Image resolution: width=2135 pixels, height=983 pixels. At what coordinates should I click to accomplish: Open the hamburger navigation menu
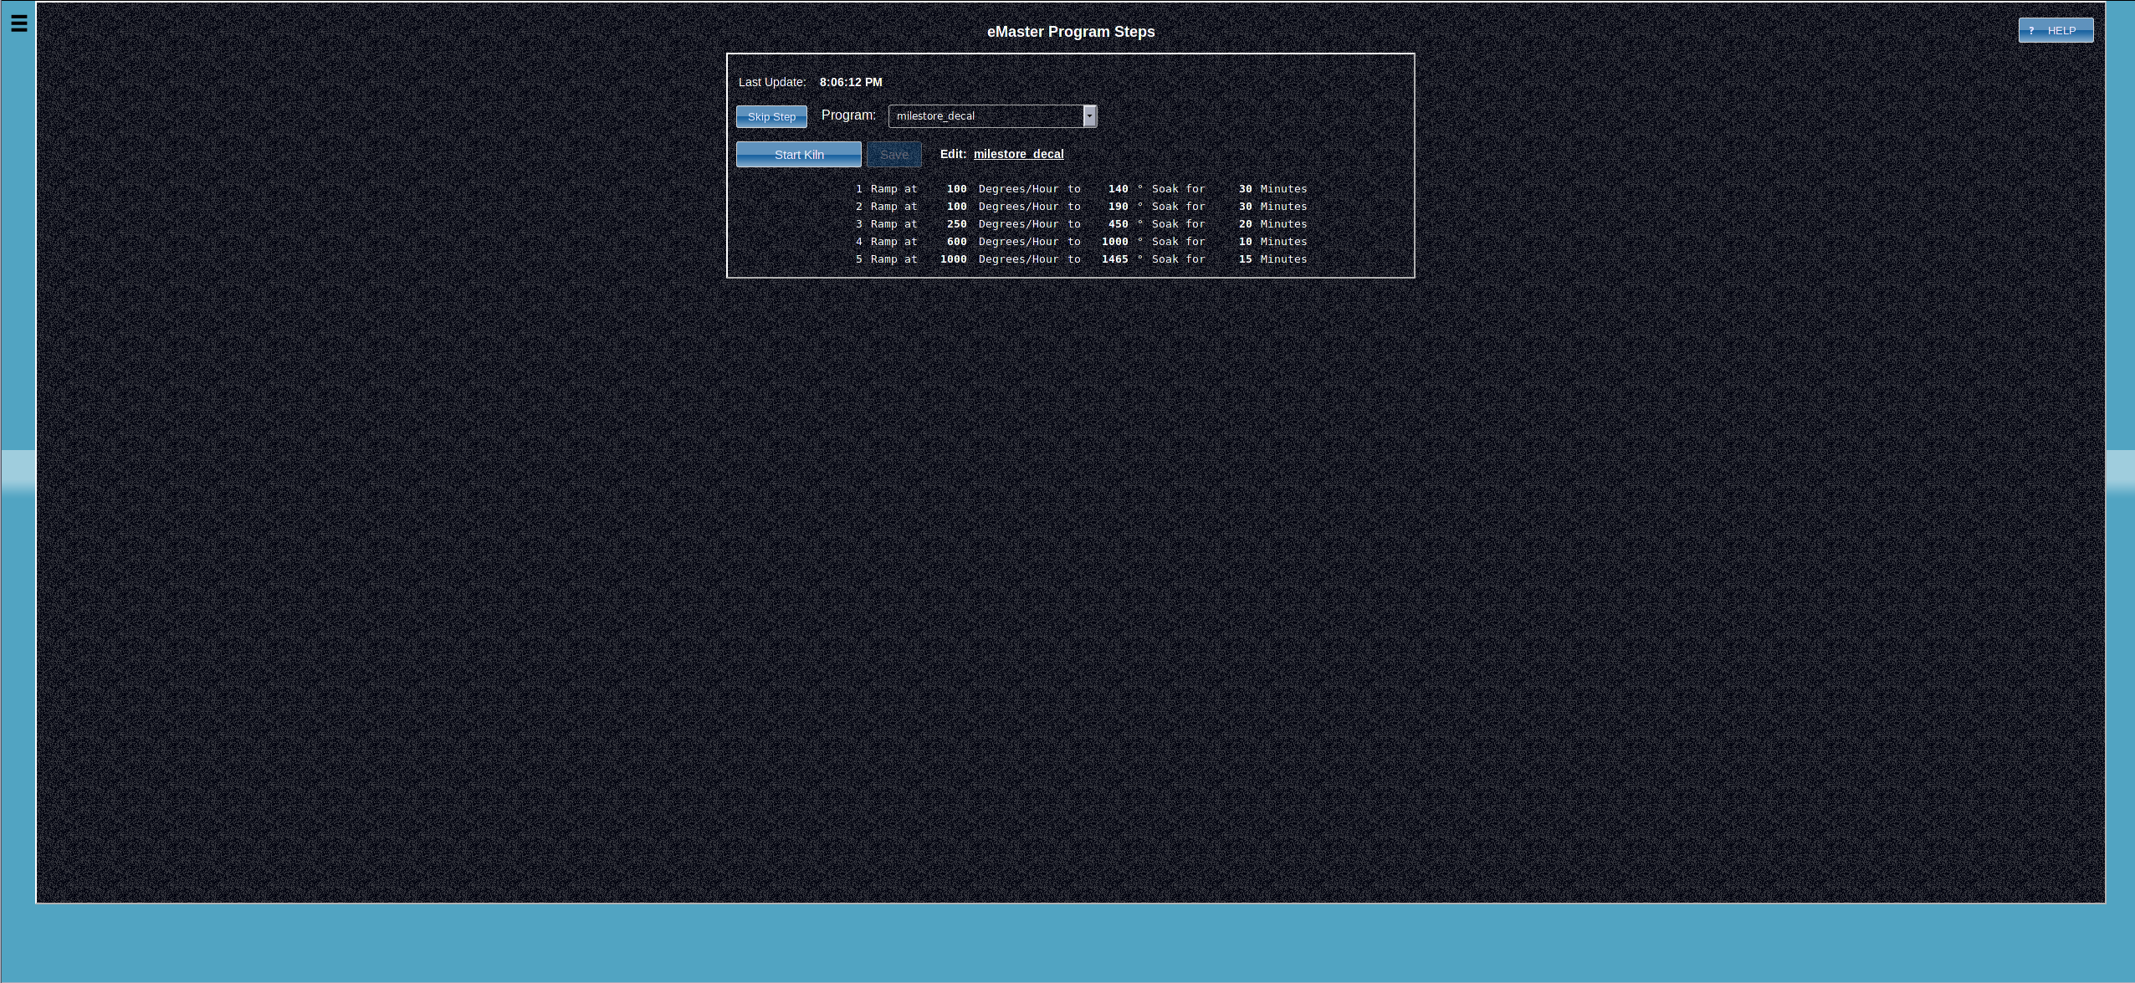point(18,24)
